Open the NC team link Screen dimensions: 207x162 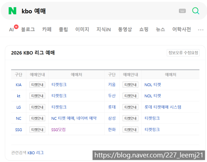point(18,118)
